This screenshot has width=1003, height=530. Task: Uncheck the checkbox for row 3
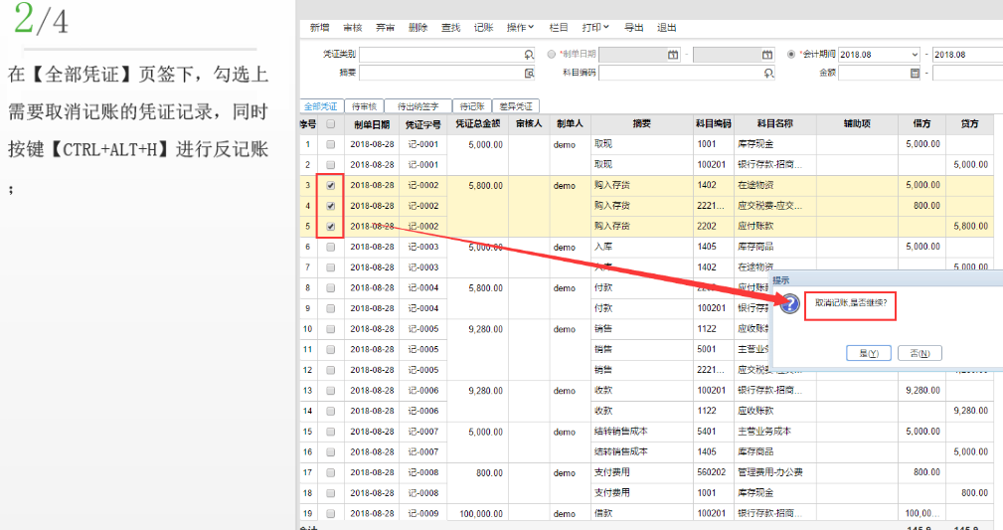[331, 186]
